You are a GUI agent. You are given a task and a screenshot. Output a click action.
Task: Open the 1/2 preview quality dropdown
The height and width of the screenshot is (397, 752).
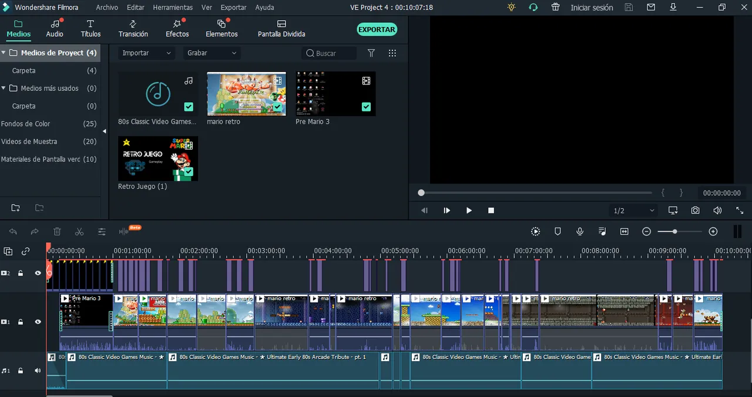tap(634, 211)
